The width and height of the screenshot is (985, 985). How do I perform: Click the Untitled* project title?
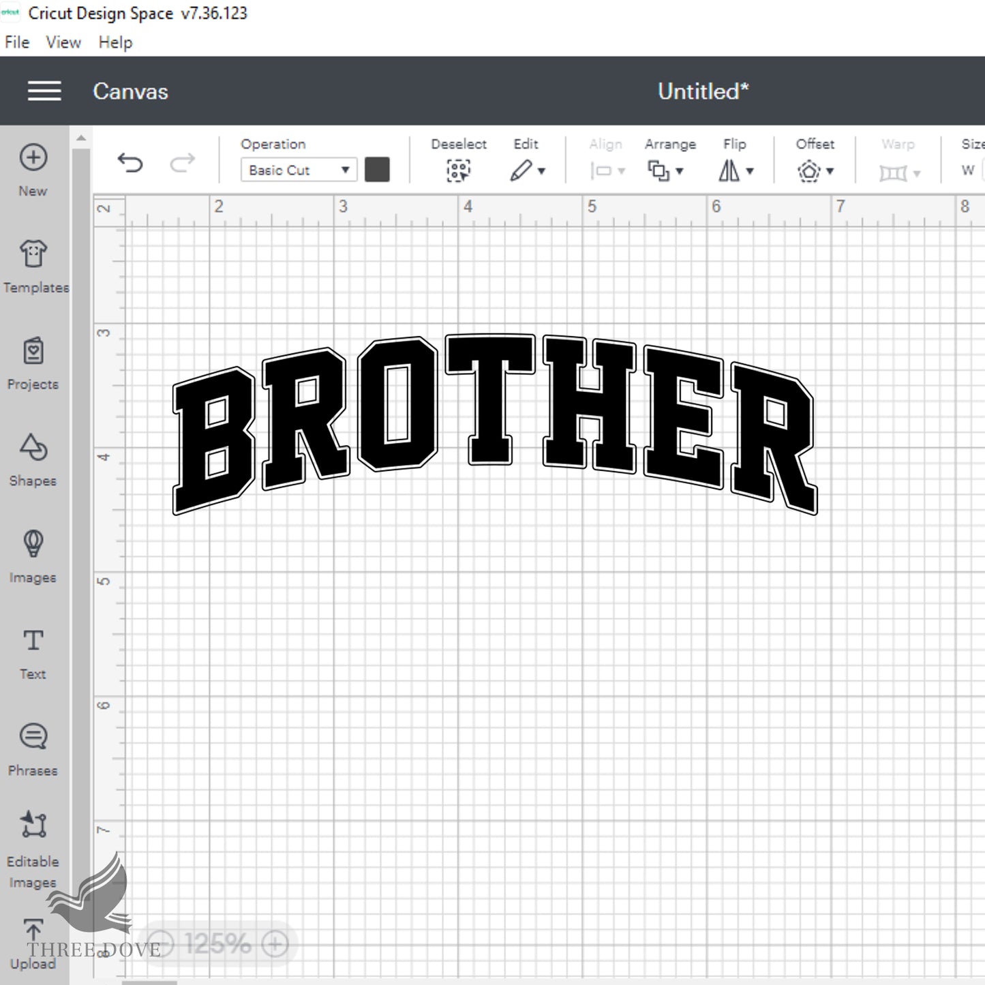click(x=703, y=91)
